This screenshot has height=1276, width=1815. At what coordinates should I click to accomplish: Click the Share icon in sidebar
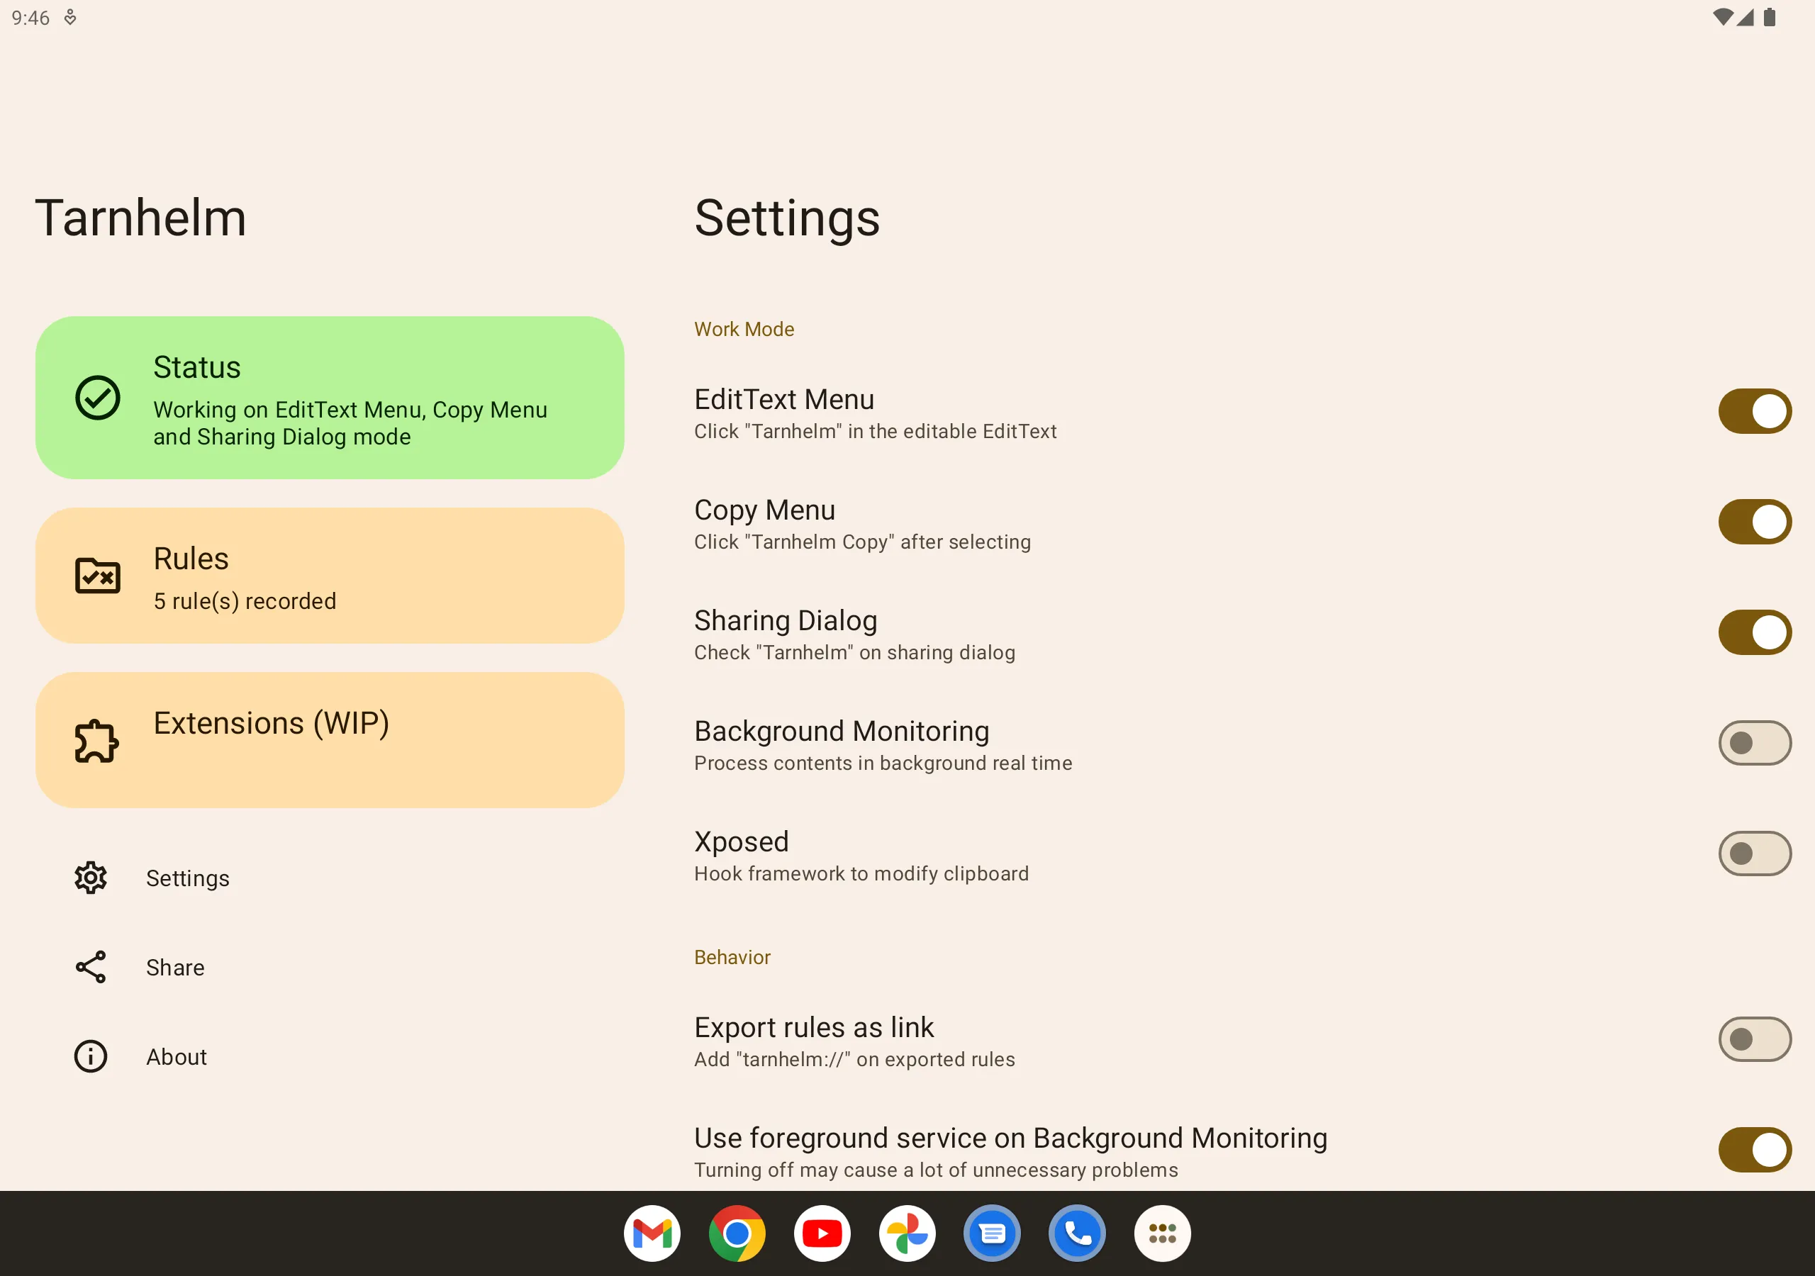(91, 967)
